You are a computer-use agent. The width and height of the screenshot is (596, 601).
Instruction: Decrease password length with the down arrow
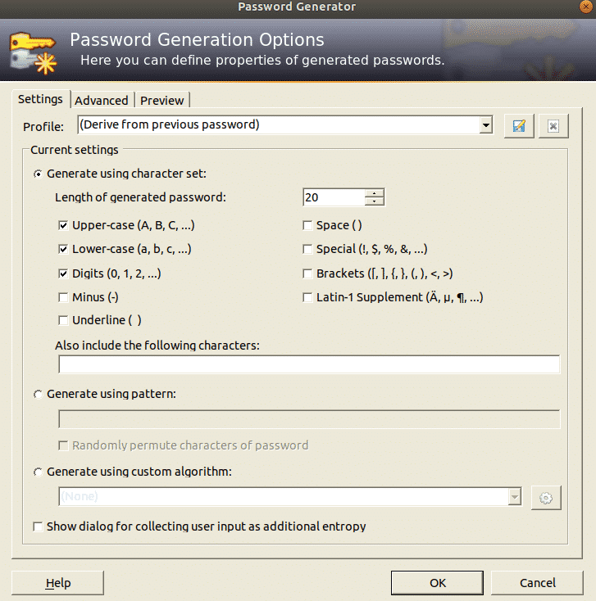(375, 201)
